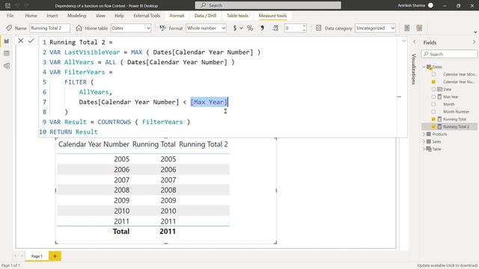Click the Running Total column header
The width and height of the screenshot is (479, 269).
pyautogui.click(x=154, y=144)
